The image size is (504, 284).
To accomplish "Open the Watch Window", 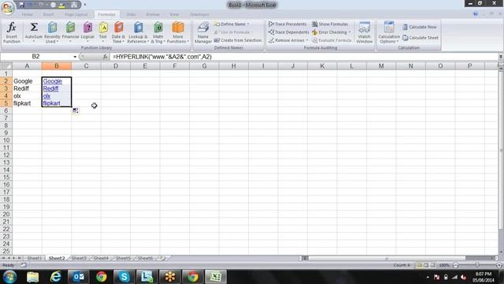I will [364, 32].
